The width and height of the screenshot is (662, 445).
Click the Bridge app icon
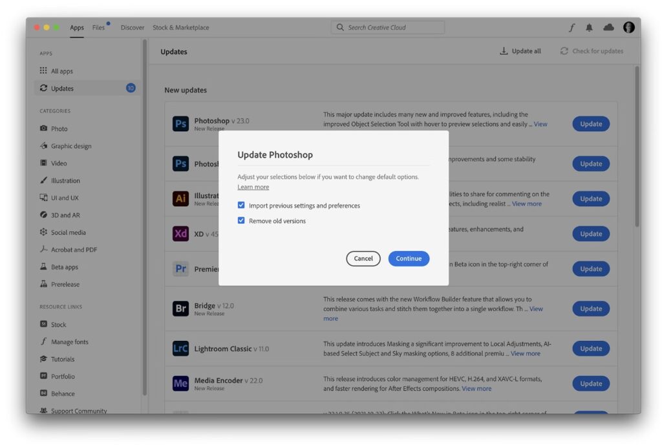pyautogui.click(x=181, y=309)
